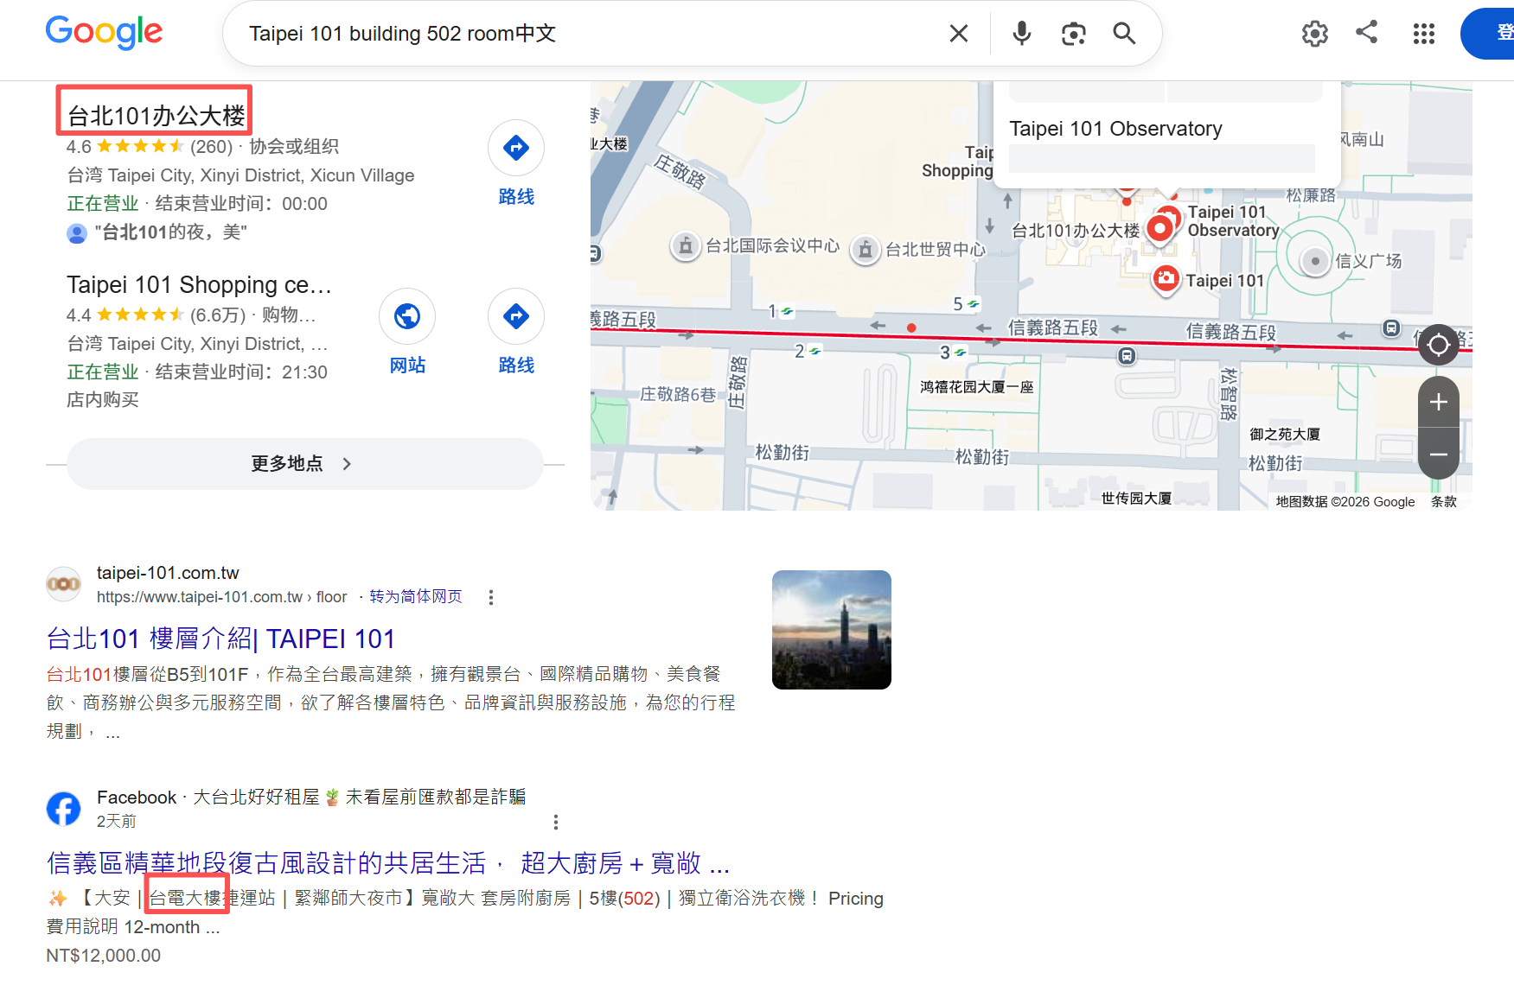The width and height of the screenshot is (1514, 998).
Task: Click the 鸿禧花园大厦一座 map label
Action: [977, 387]
